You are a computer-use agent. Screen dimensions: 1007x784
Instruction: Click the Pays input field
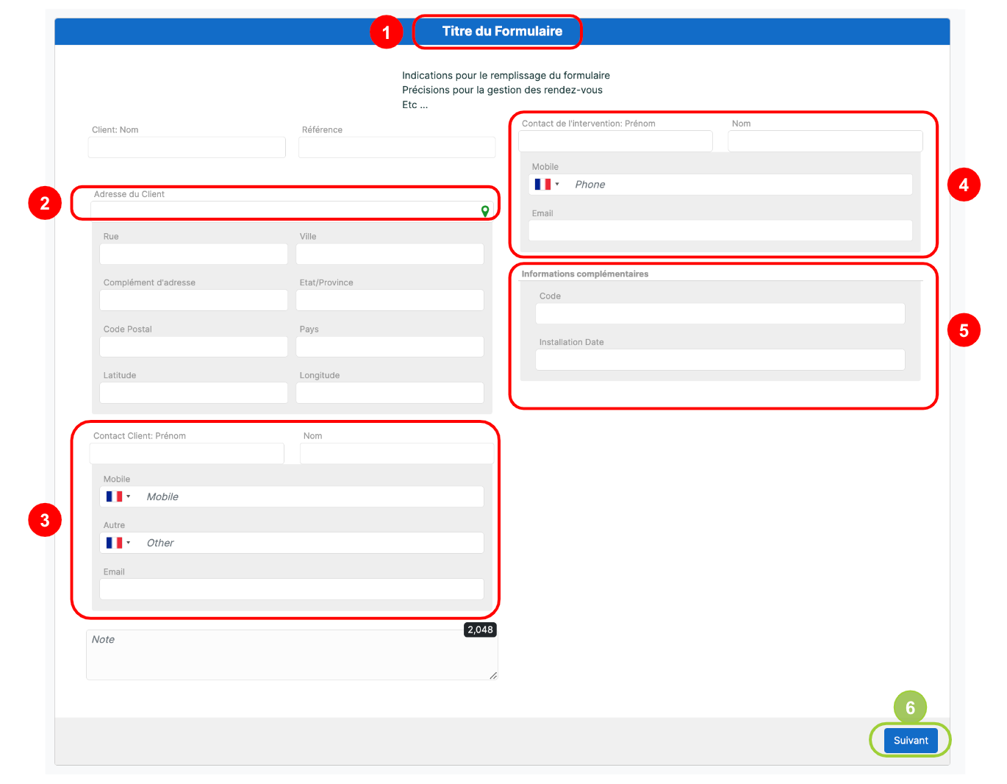(x=390, y=347)
